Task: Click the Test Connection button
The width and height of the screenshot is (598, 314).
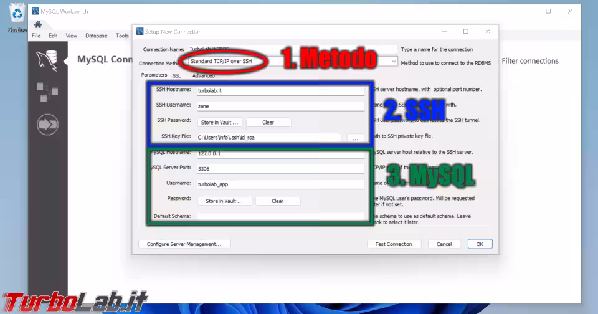Action: click(x=394, y=244)
